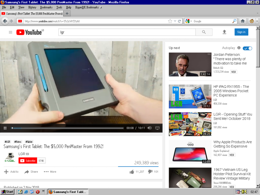Click the video progress bar
The width and height of the screenshot is (260, 195).
point(67,128)
